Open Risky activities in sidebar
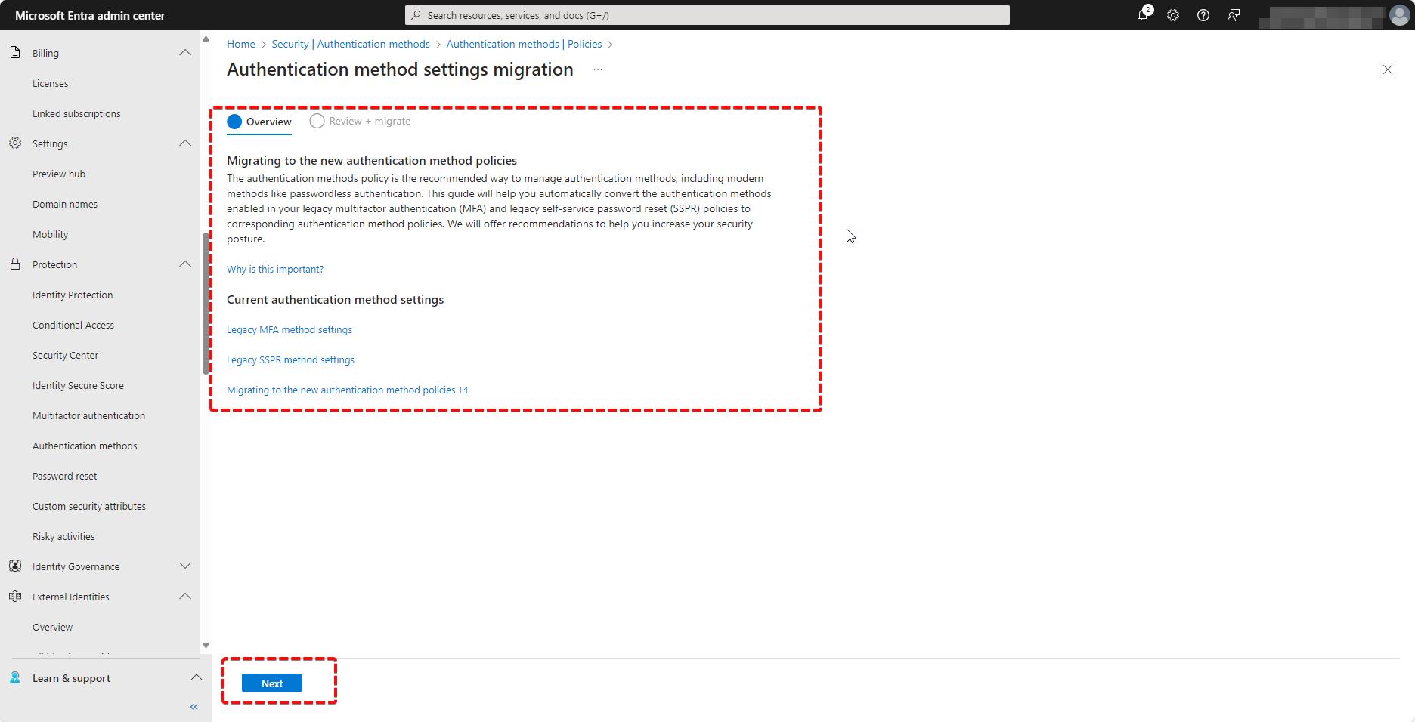The height and width of the screenshot is (722, 1415). 63,536
